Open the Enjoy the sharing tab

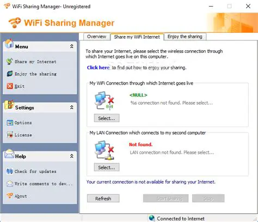[x=185, y=37]
